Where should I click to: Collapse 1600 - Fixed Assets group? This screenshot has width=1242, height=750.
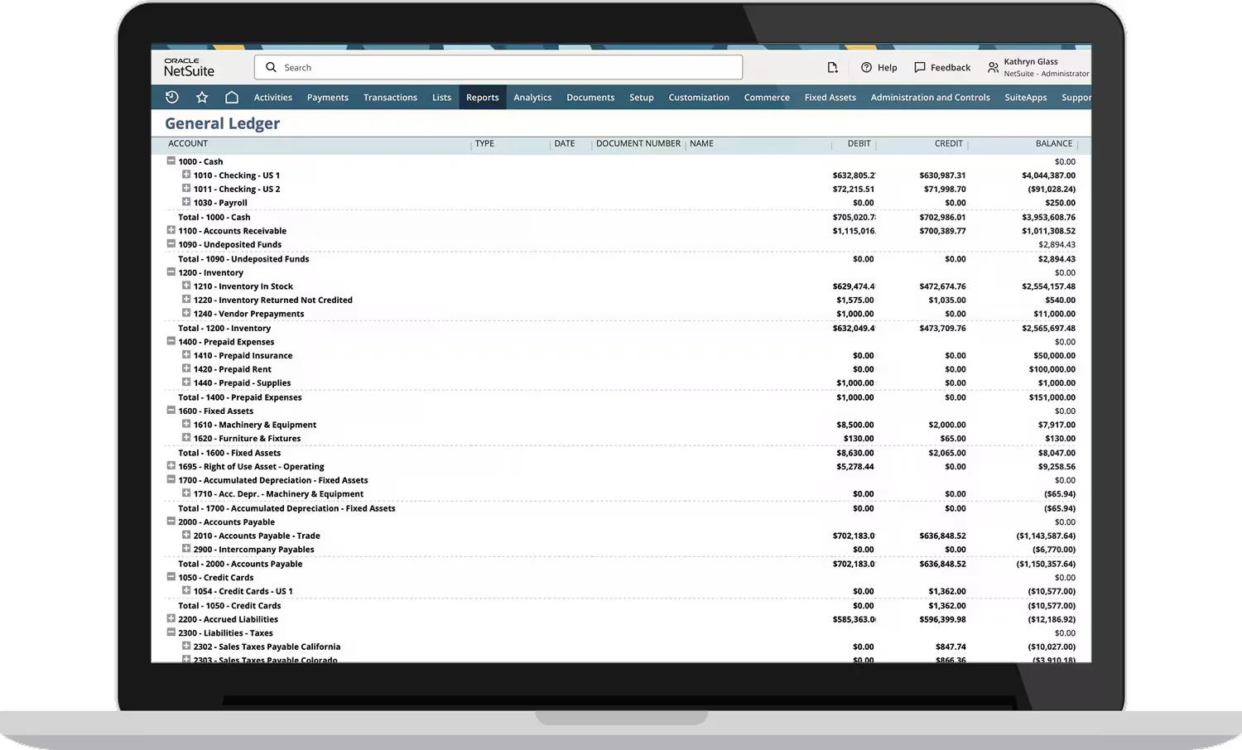point(171,410)
